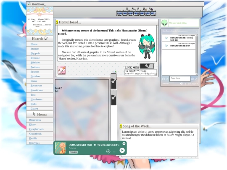Viewport: 227px width, 170px height.
Task: Go to Resources in the sidebar
Action: (x=36, y=86)
